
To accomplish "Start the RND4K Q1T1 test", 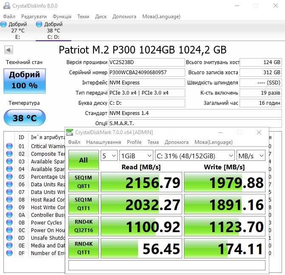I will pos(84,248).
